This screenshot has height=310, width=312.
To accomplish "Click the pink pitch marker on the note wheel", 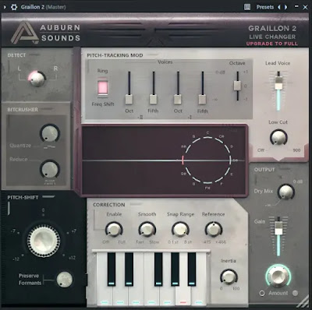I will tap(183, 160).
